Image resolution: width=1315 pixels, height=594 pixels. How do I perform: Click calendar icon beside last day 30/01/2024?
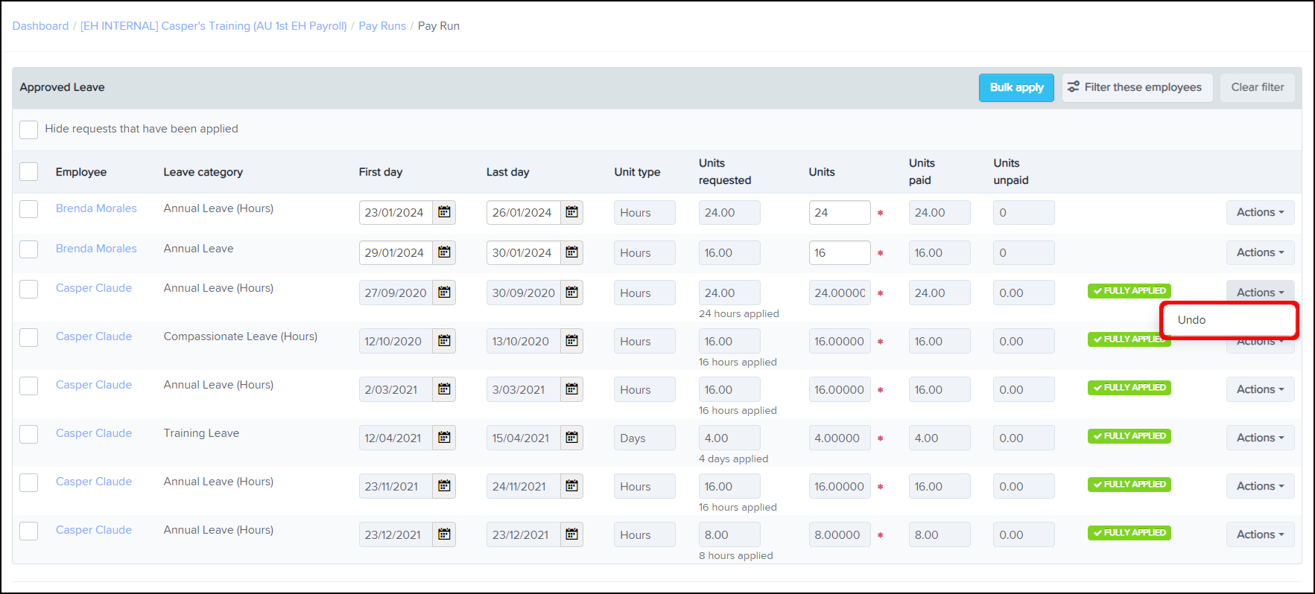pos(571,252)
